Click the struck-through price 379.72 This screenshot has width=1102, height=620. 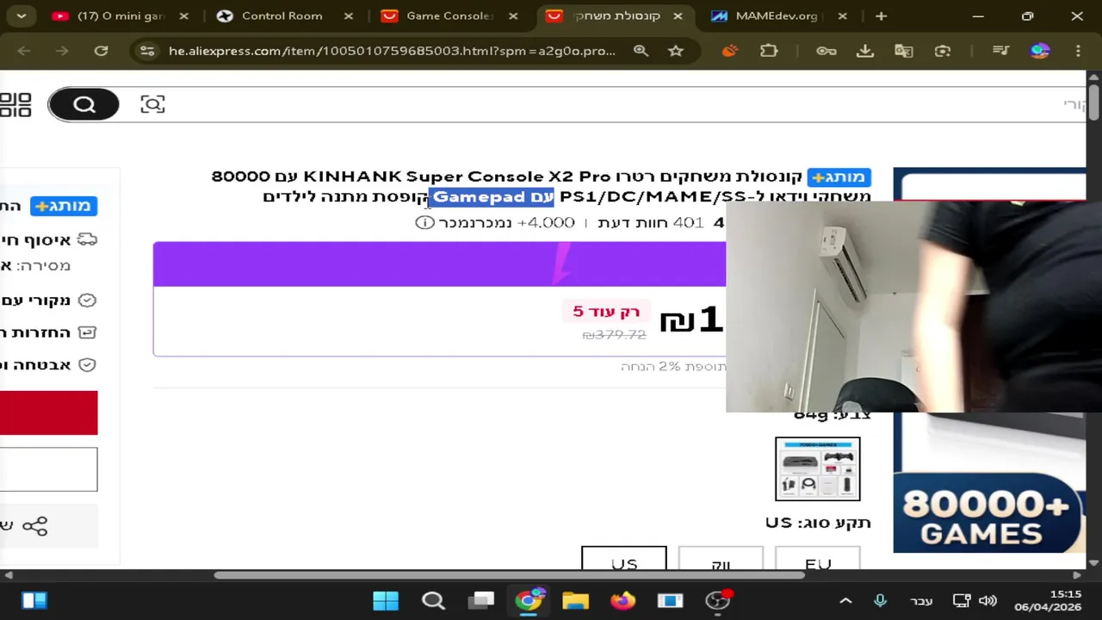614,335
